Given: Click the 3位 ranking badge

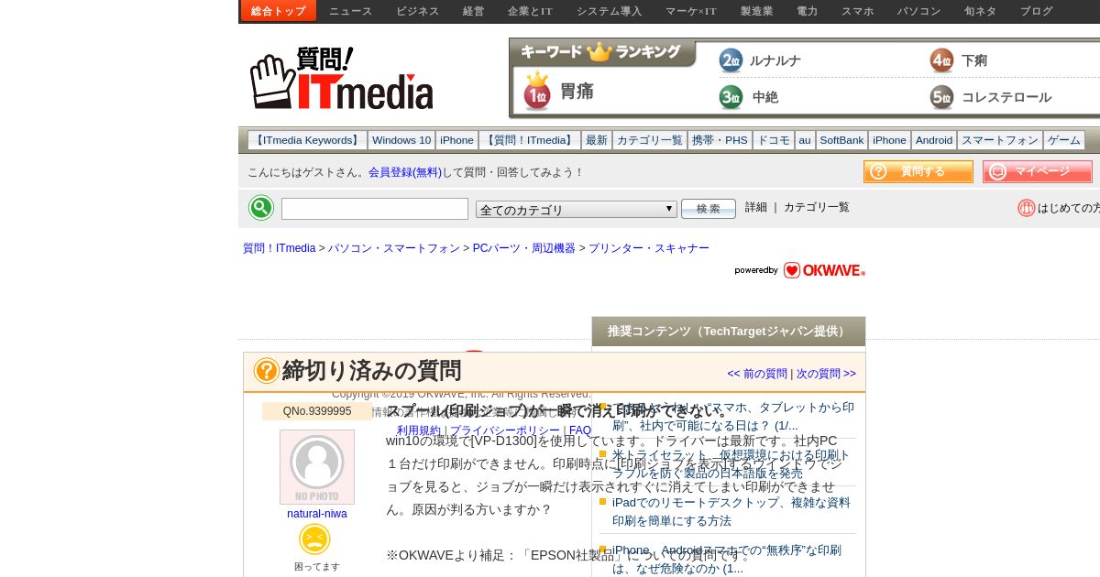Looking at the screenshot, I should tap(731, 97).
